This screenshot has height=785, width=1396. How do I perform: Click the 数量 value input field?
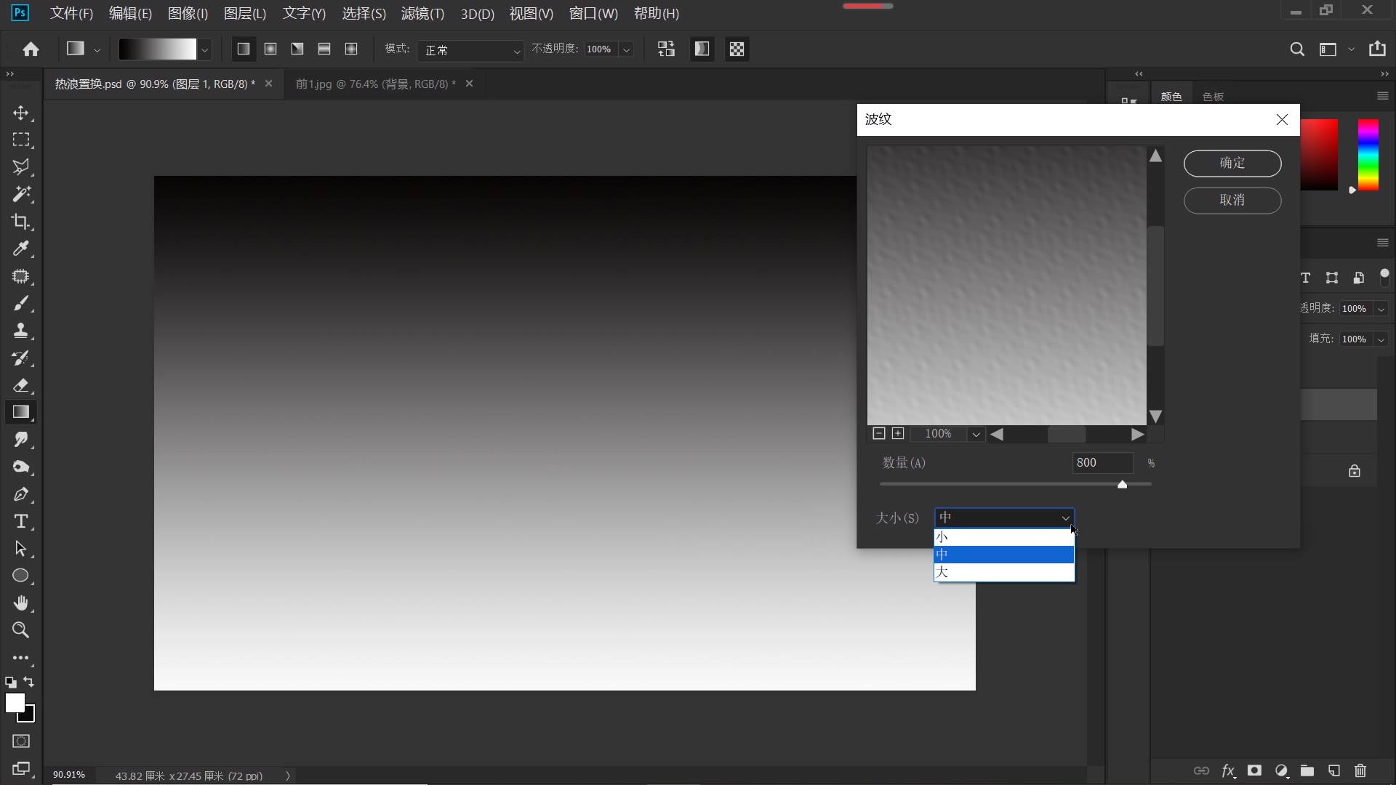pos(1102,462)
